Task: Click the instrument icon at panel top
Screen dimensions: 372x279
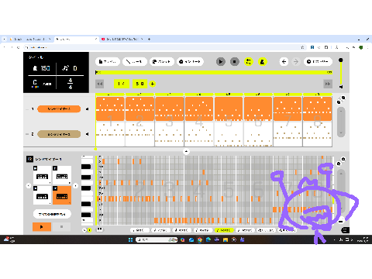Action: coord(29,159)
